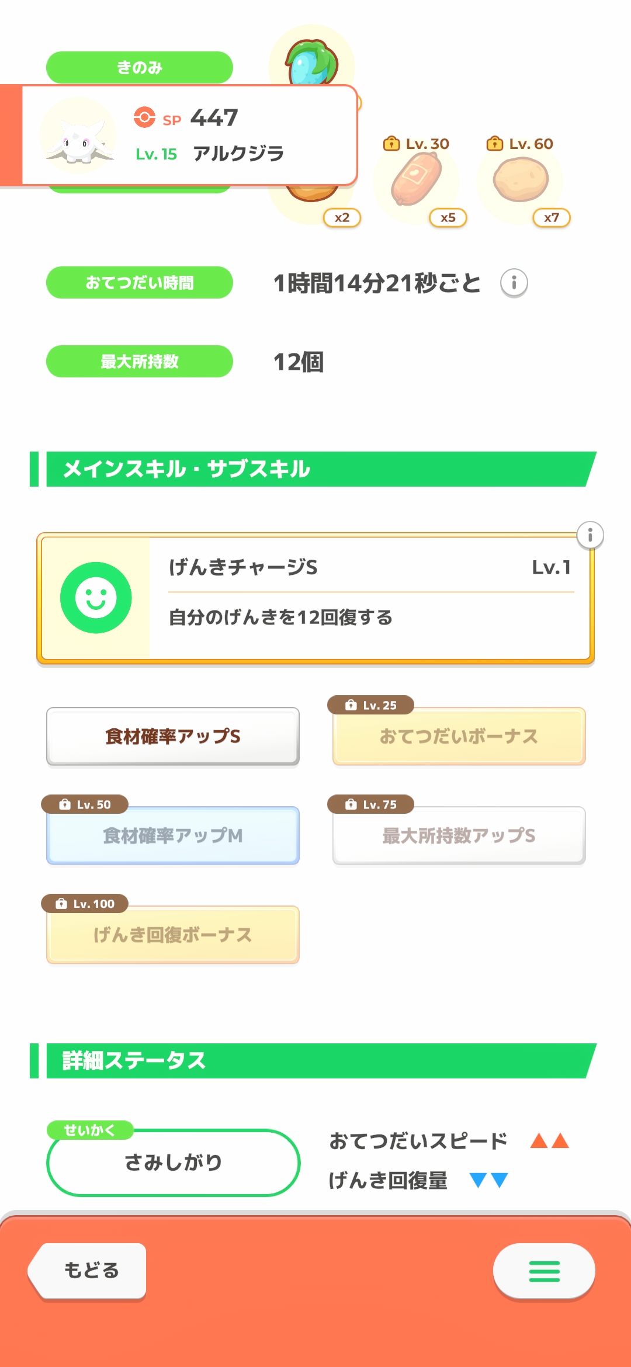Tap the locked おてつだいボーナス sub skill

coord(459,736)
